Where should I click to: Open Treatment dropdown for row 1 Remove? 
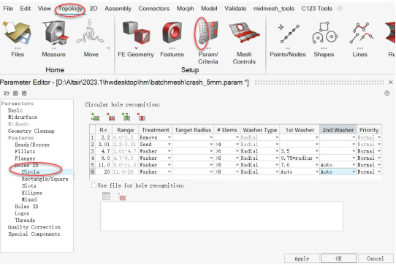pos(170,137)
